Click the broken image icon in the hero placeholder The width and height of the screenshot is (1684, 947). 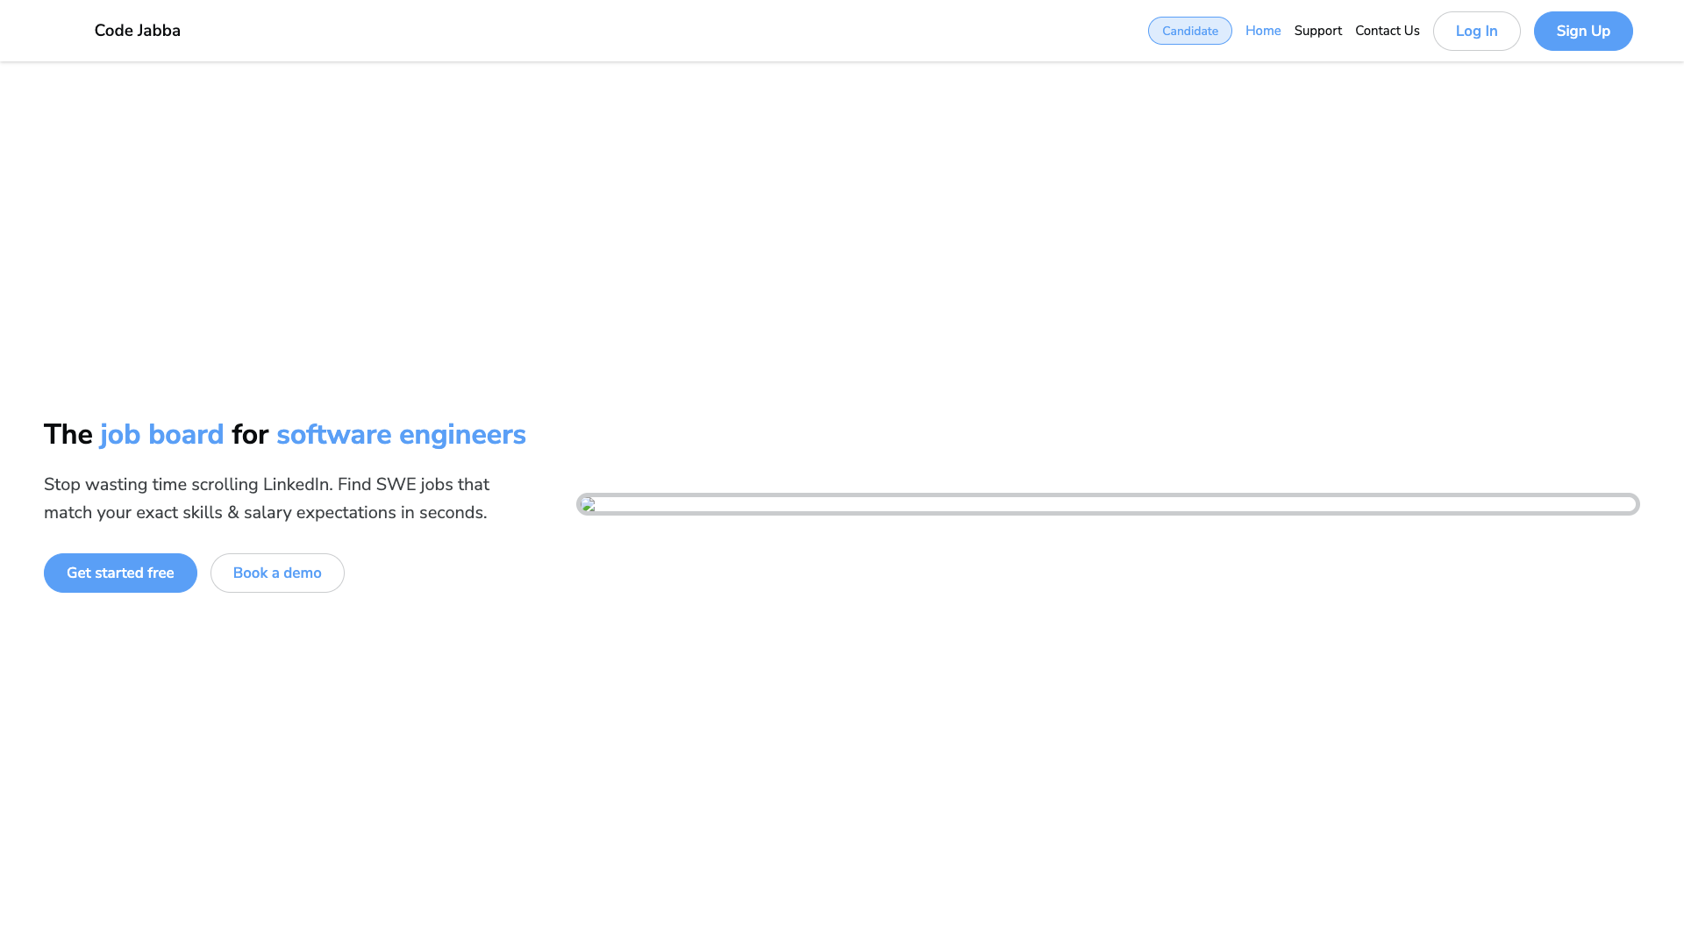pos(589,505)
